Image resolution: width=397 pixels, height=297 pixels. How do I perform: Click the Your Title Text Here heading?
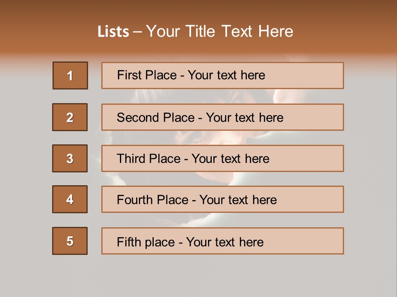click(x=220, y=31)
